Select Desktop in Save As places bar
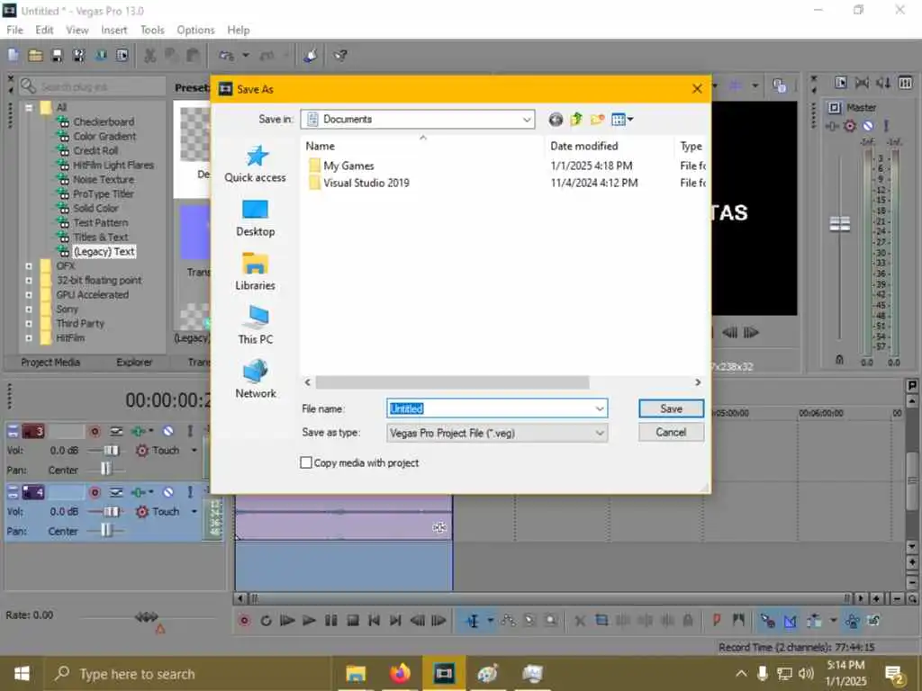Image resolution: width=922 pixels, height=691 pixels. 255,218
